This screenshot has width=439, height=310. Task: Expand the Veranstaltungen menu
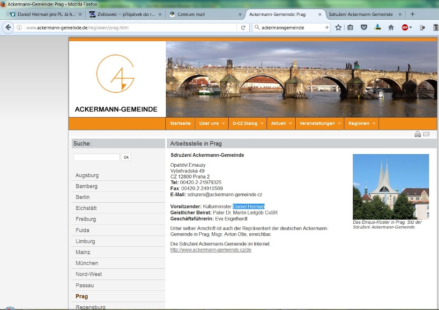point(320,123)
